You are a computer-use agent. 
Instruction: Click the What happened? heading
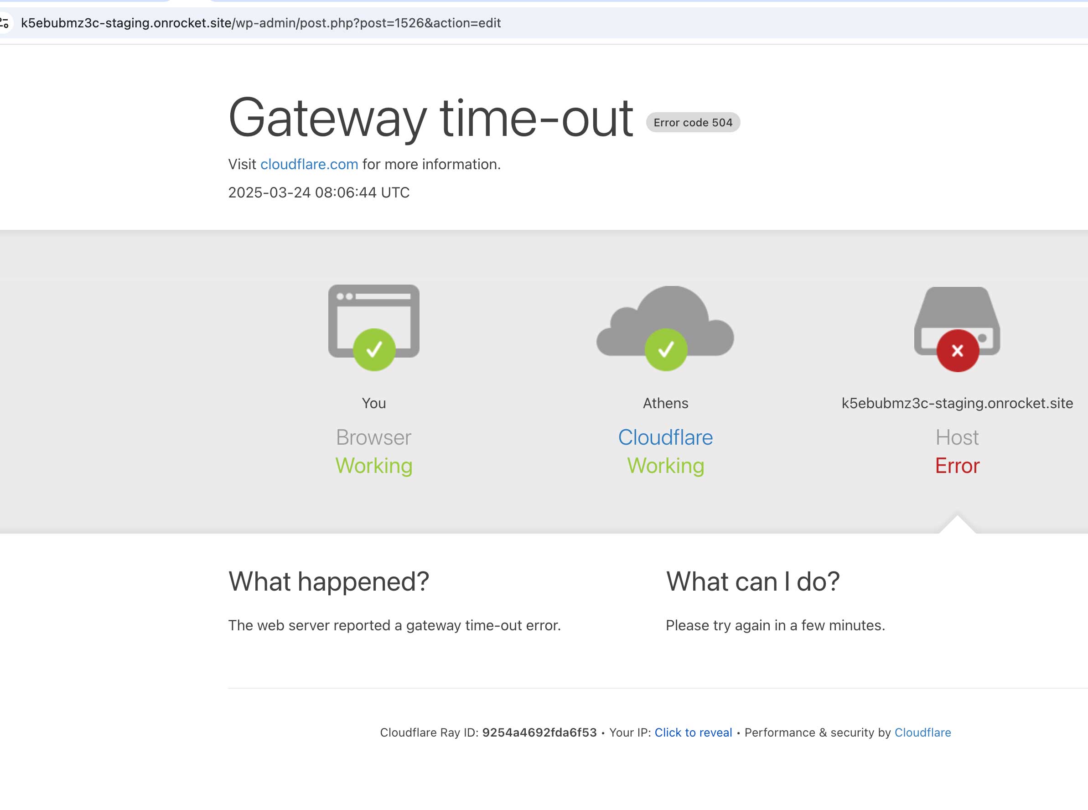329,582
